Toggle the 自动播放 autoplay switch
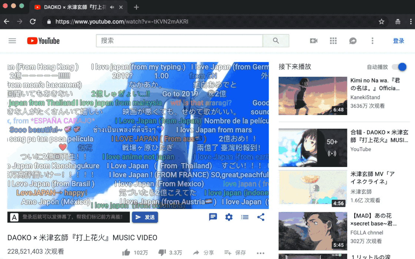This screenshot has height=259, width=415. (x=399, y=67)
